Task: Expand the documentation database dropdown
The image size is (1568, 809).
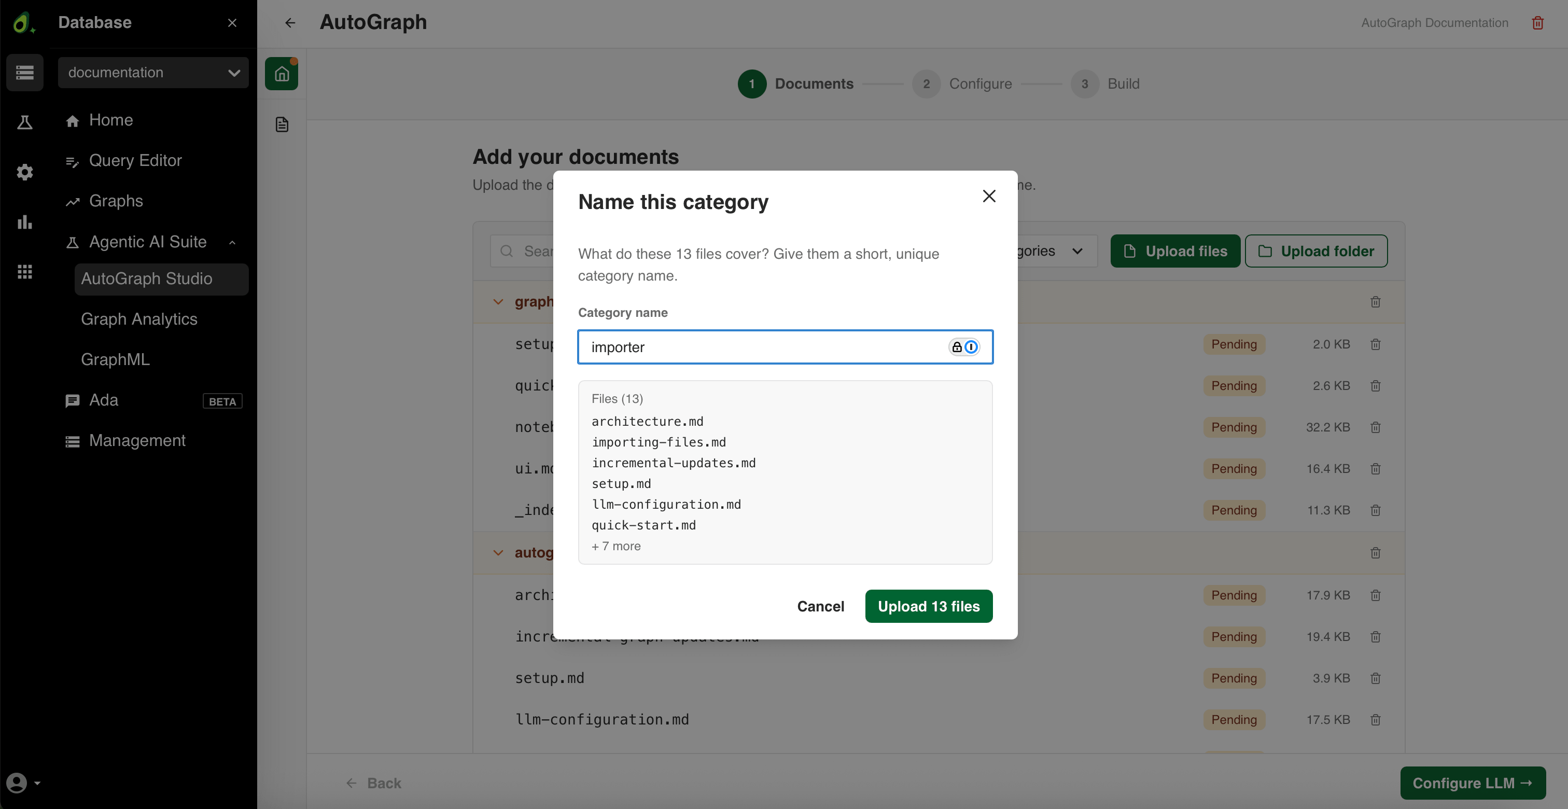Action: tap(153, 73)
